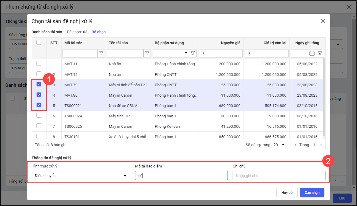The image size is (357, 206).
Task: Click filter icon in Bộ phận sử dụng column
Action: [193, 53]
